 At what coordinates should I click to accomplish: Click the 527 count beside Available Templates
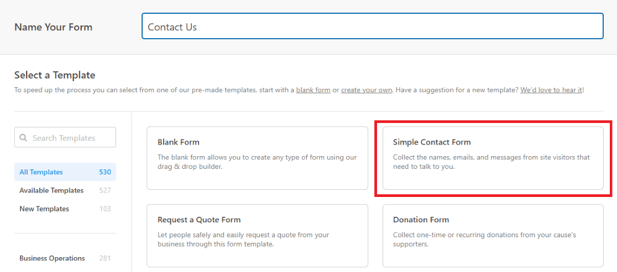[x=105, y=190]
